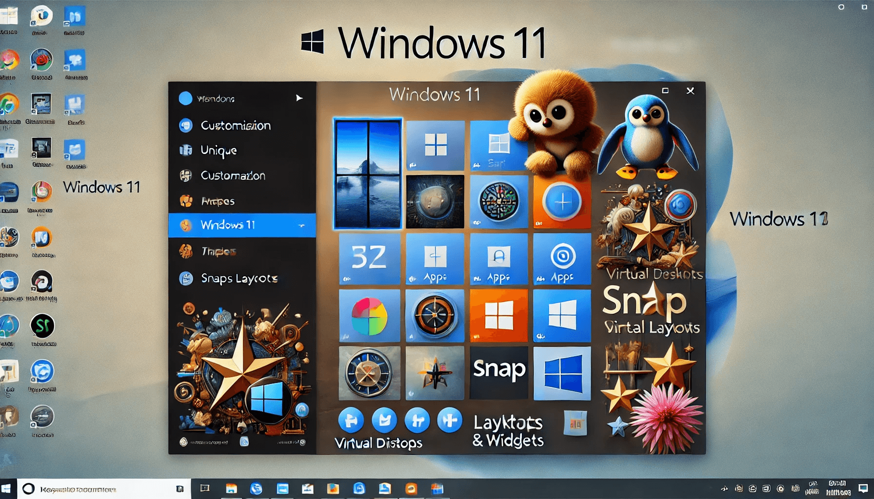874x499 pixels.
Task: Open the clock face tile
Action: point(369,373)
